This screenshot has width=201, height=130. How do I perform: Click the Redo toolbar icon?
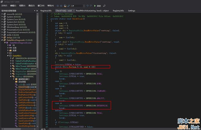91,6
